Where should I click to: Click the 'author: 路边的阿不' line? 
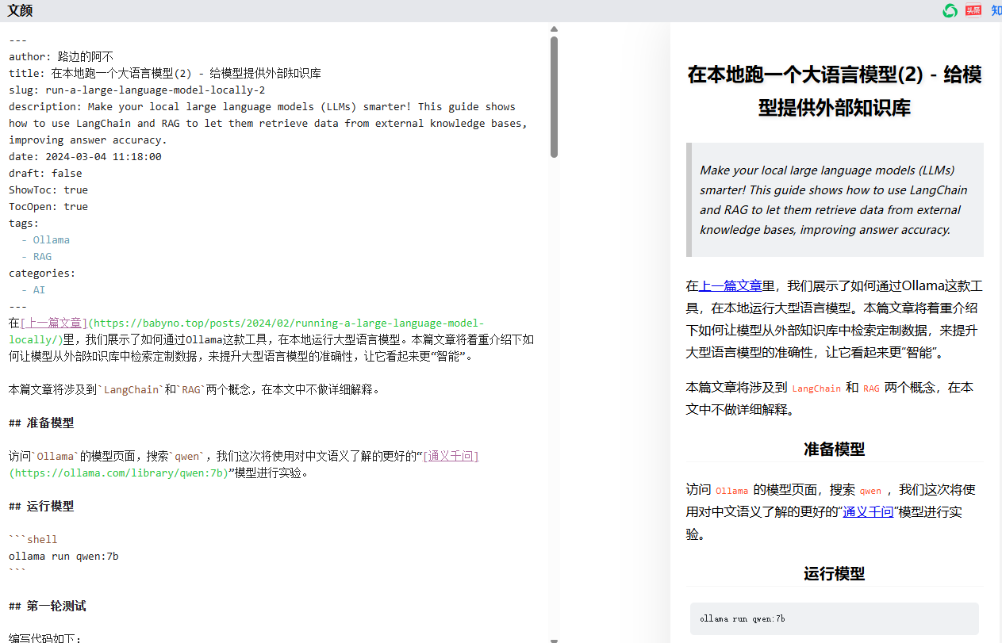tap(61, 57)
